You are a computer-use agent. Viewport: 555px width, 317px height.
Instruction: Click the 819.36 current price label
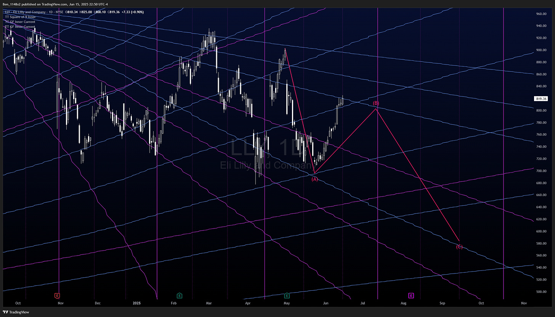(x=541, y=98)
